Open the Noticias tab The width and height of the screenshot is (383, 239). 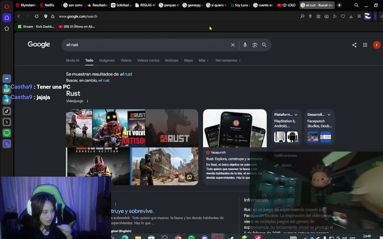pyautogui.click(x=172, y=60)
